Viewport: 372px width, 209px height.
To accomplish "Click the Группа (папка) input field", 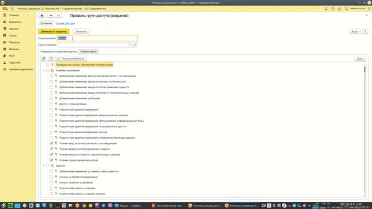I will (x=93, y=45).
